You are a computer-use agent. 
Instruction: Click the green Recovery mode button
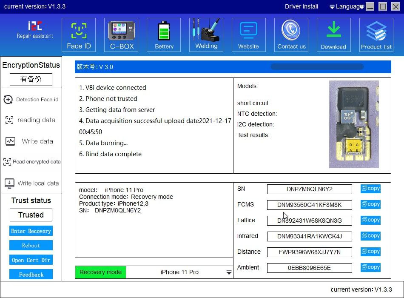tap(100, 272)
